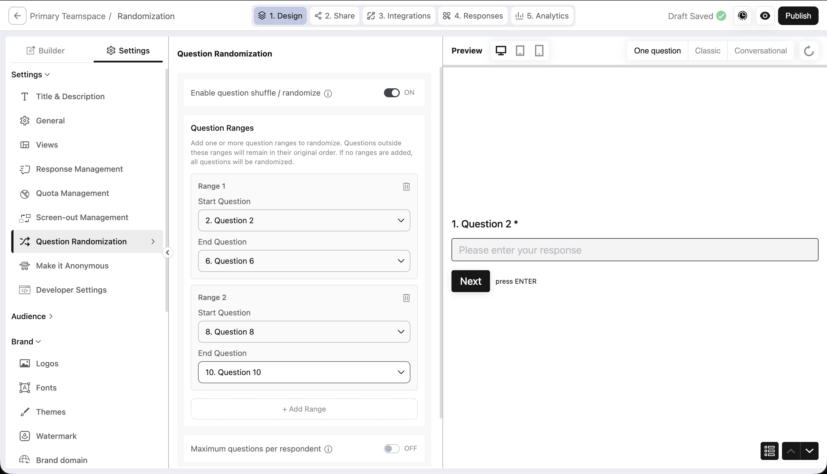Image resolution: width=827 pixels, height=474 pixels.
Task: Select Classic preview mode
Action: click(x=707, y=51)
